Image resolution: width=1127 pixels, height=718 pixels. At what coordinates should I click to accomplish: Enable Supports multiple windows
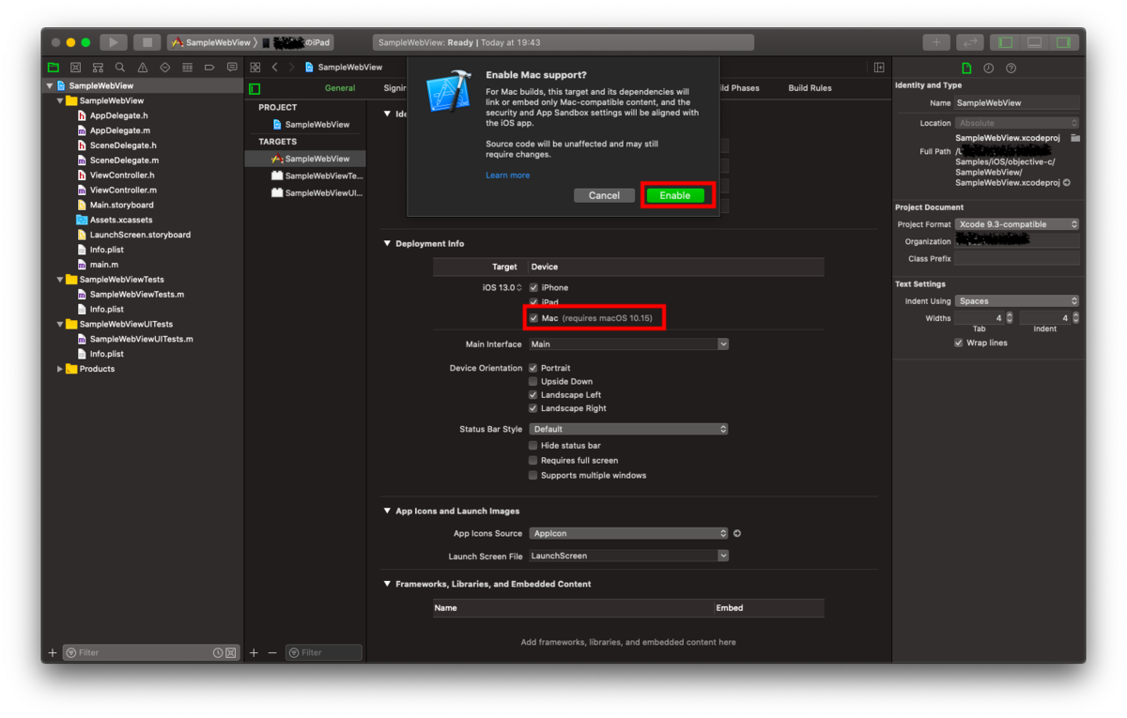coord(533,475)
